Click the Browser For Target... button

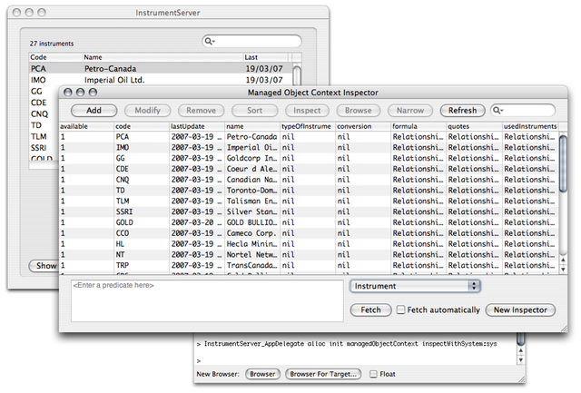point(323,373)
